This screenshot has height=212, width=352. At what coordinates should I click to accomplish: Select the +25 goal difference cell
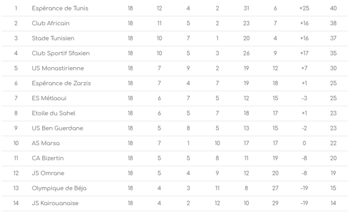pos(304,9)
